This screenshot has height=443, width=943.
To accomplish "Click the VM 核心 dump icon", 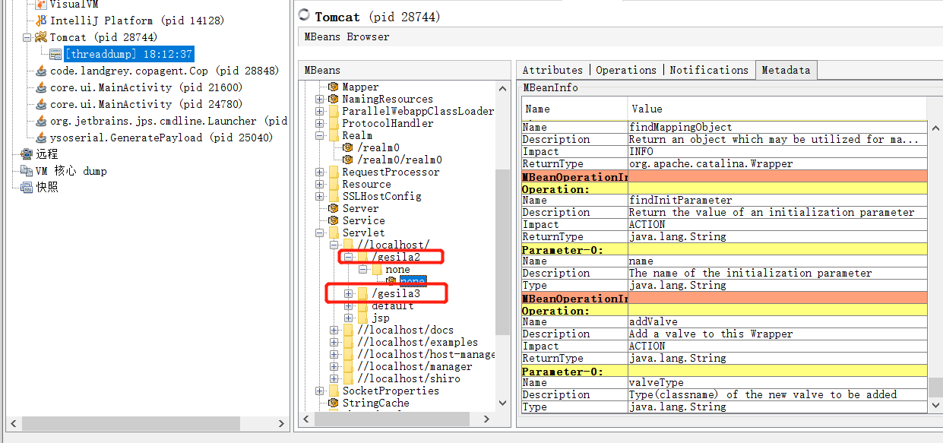I will (27, 171).
